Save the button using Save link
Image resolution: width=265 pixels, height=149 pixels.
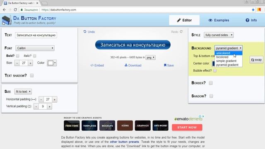169,65
